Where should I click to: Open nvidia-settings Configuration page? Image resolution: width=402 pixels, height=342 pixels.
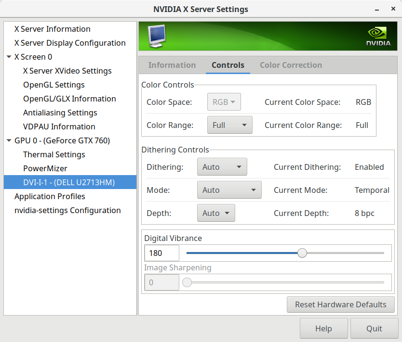click(x=70, y=210)
